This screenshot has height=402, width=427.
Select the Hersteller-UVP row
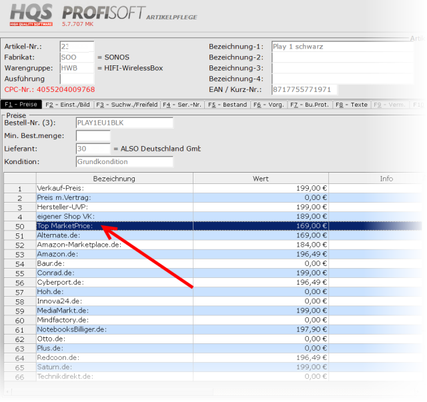click(213, 207)
